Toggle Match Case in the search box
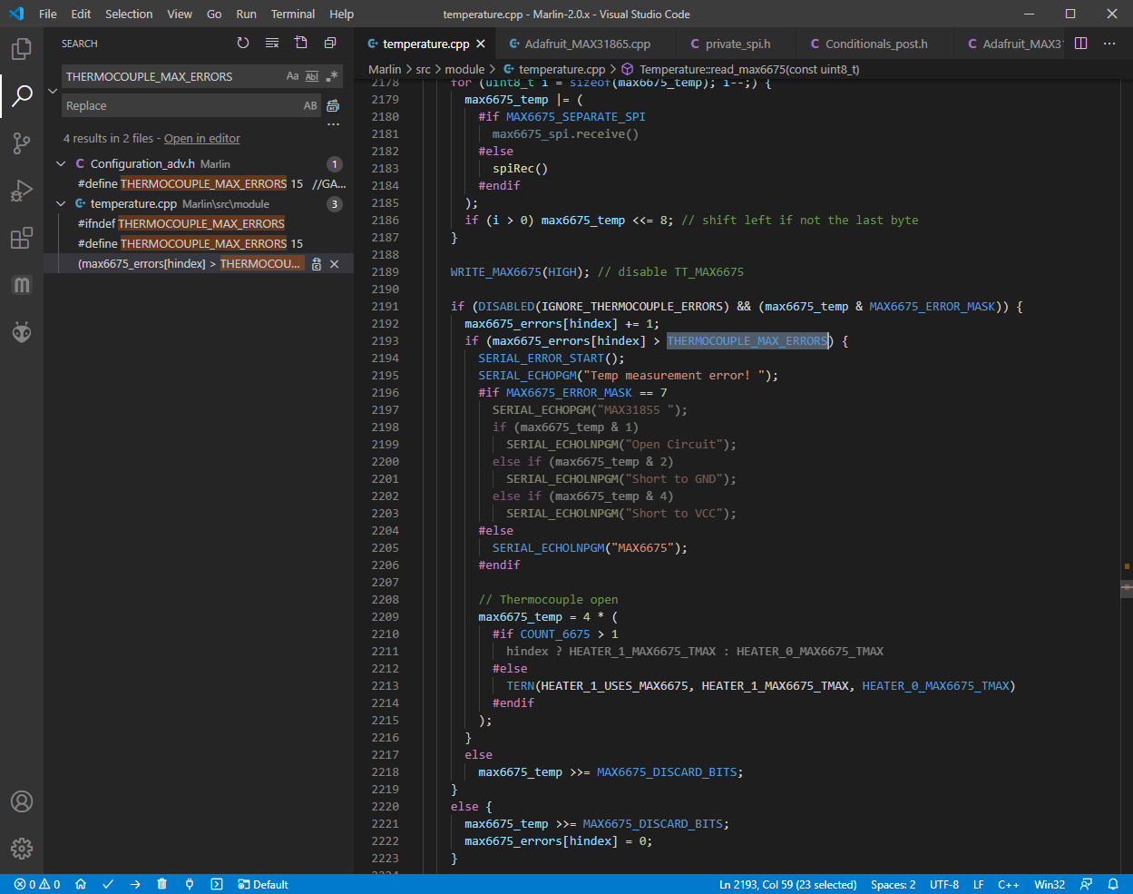Viewport: 1133px width, 894px height. click(x=292, y=76)
